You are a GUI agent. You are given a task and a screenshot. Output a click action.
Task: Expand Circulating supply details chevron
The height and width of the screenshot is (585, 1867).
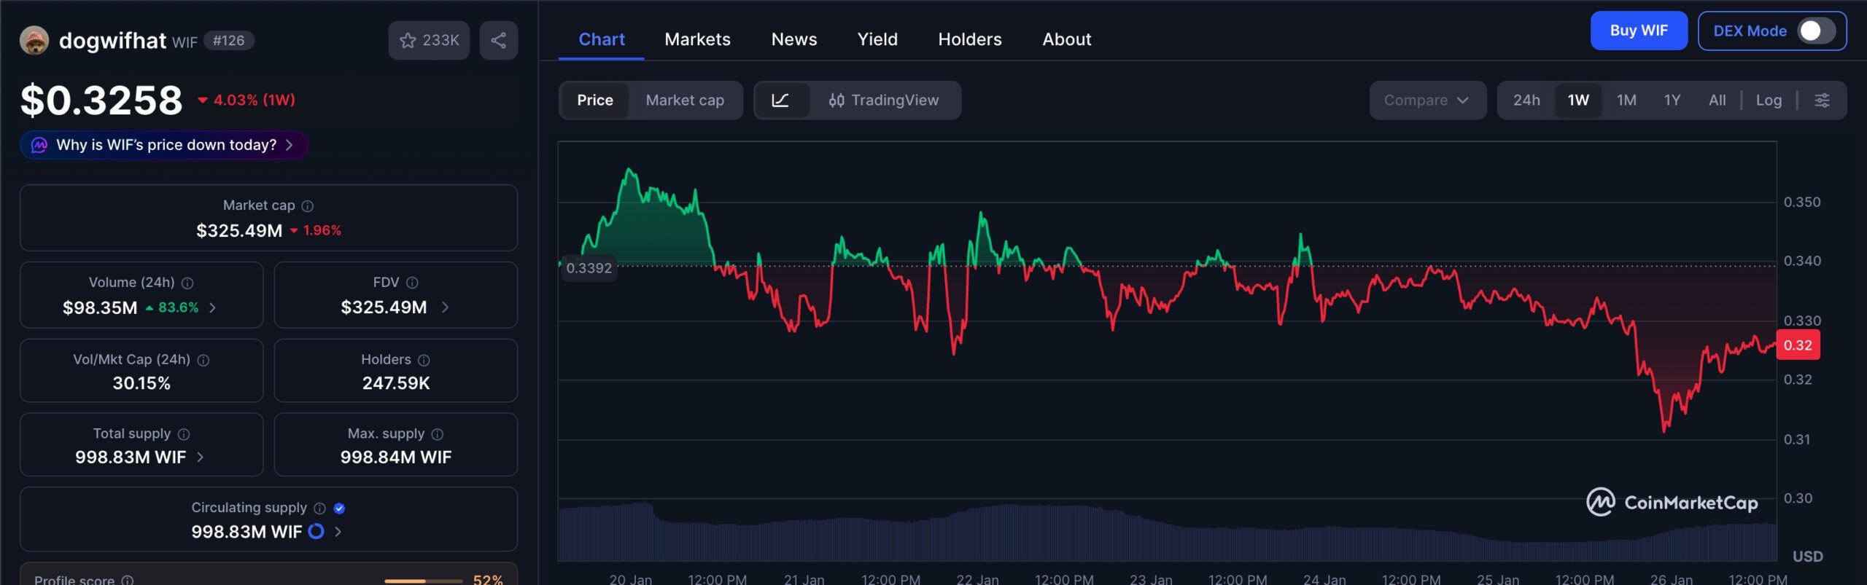pos(338,532)
